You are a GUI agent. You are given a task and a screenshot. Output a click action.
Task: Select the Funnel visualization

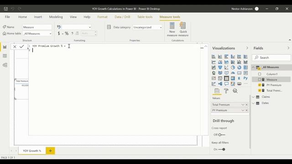(220, 67)
